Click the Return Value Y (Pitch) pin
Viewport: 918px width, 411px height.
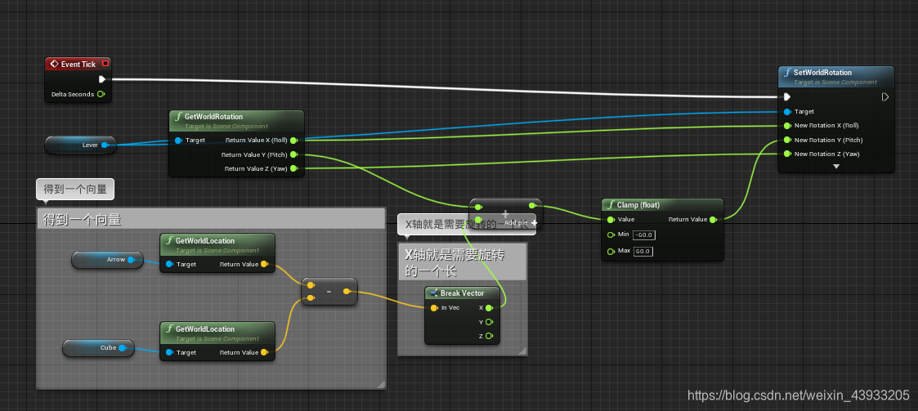(x=293, y=154)
